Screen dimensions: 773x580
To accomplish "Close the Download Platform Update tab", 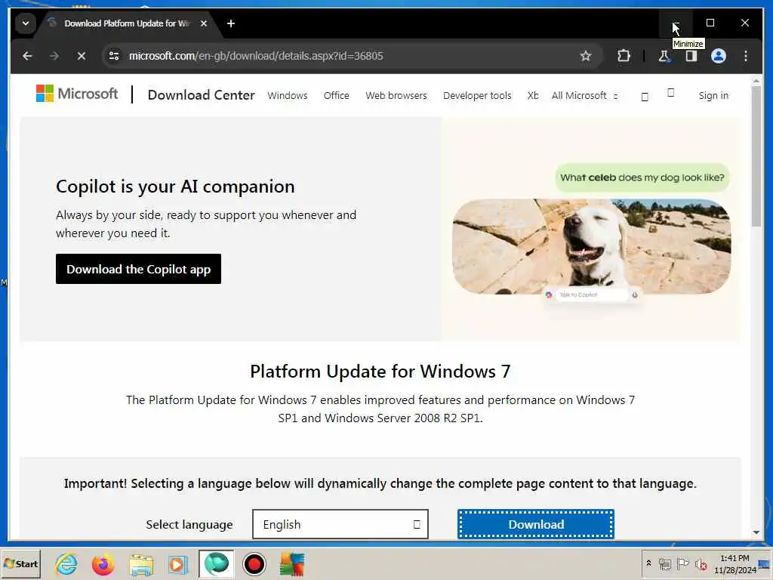I will point(204,23).
